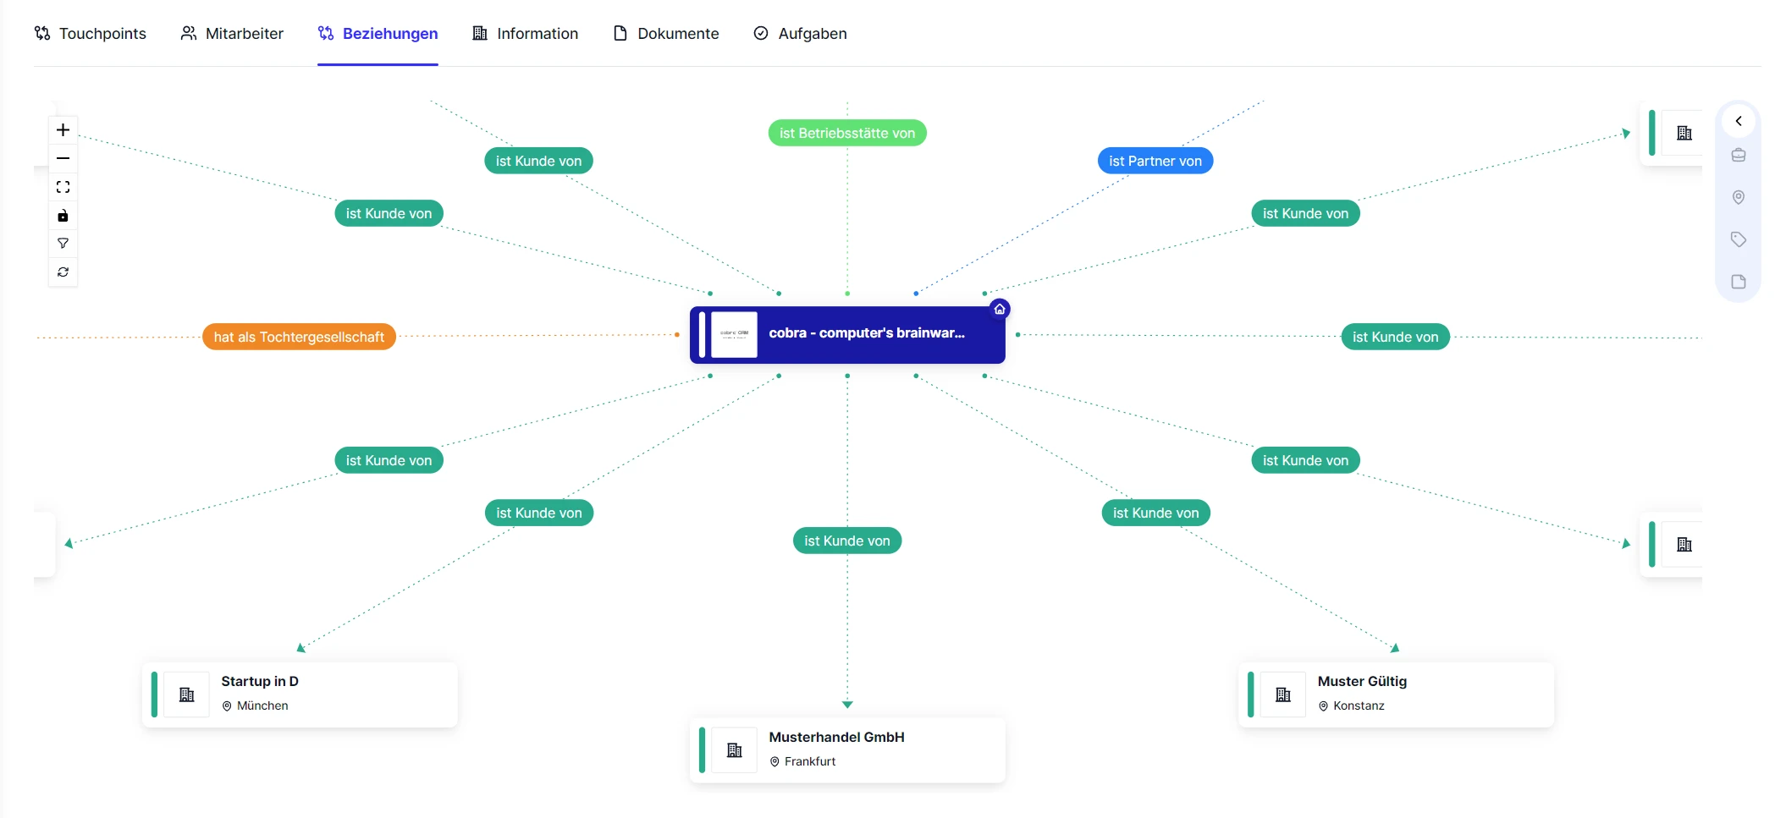Zoom in on the relationship graph
This screenshot has height=818, width=1775.
pos(63,130)
